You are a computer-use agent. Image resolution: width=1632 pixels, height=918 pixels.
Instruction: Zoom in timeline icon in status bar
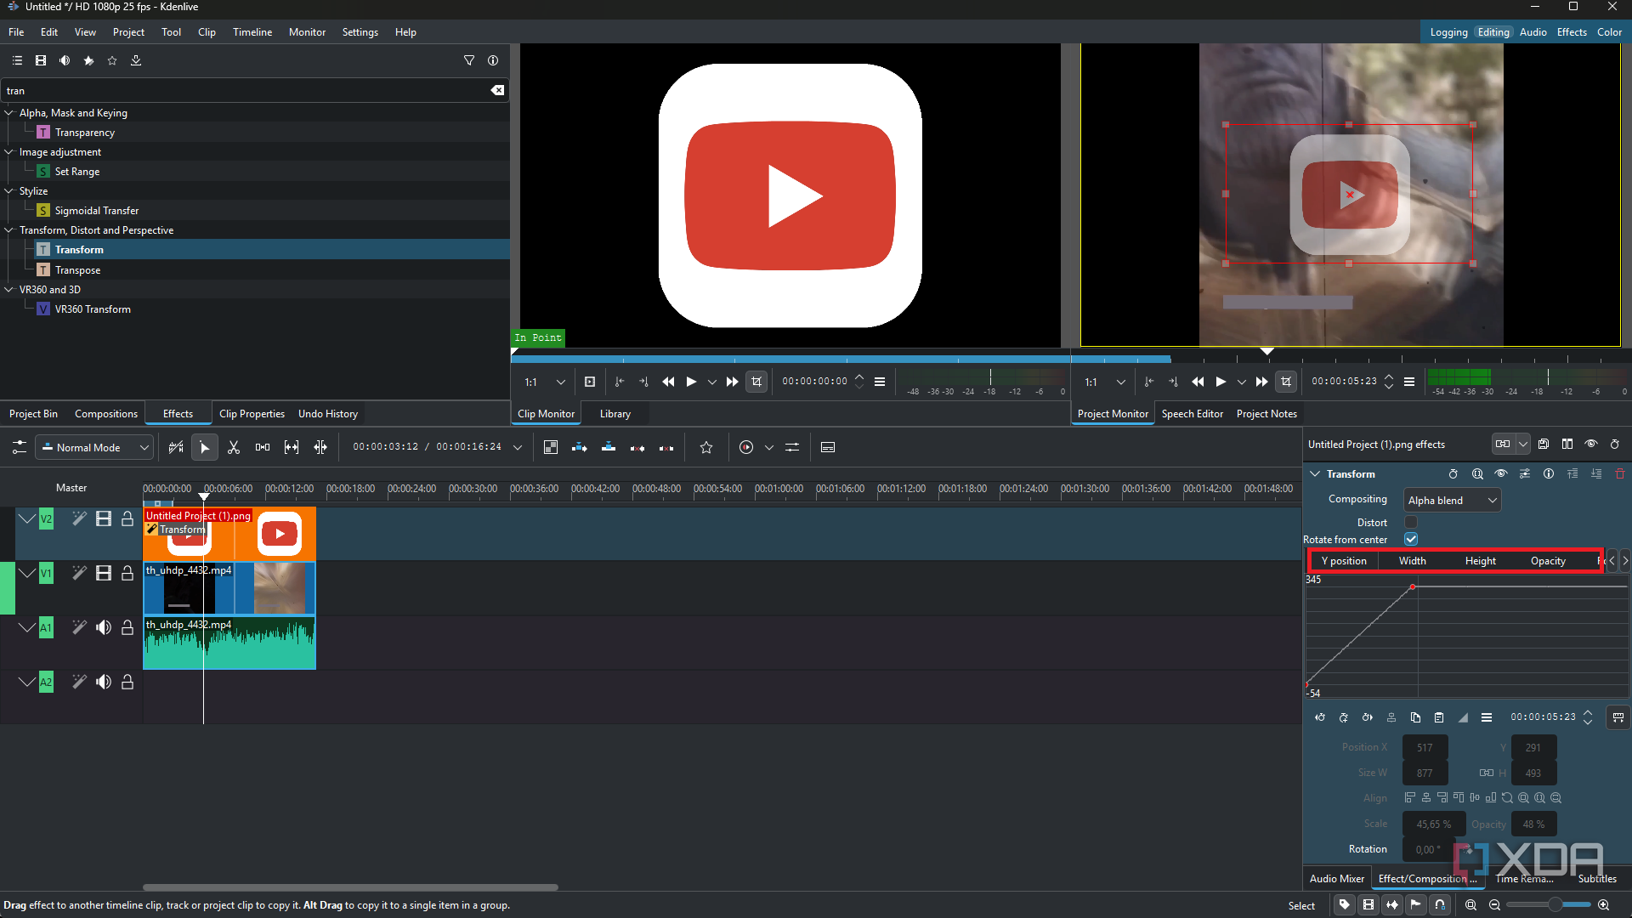click(1603, 905)
